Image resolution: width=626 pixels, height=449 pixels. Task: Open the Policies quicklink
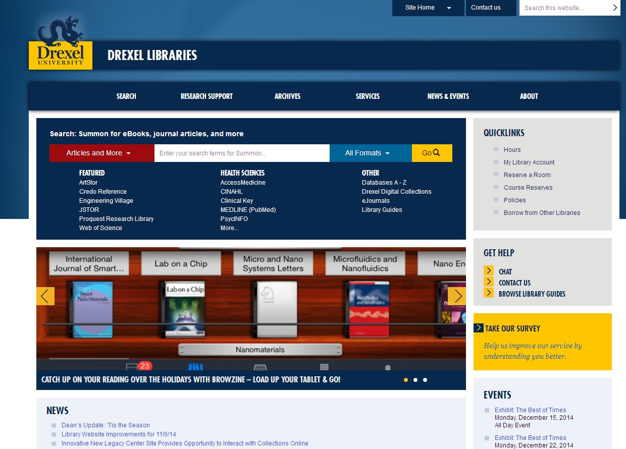[515, 200]
